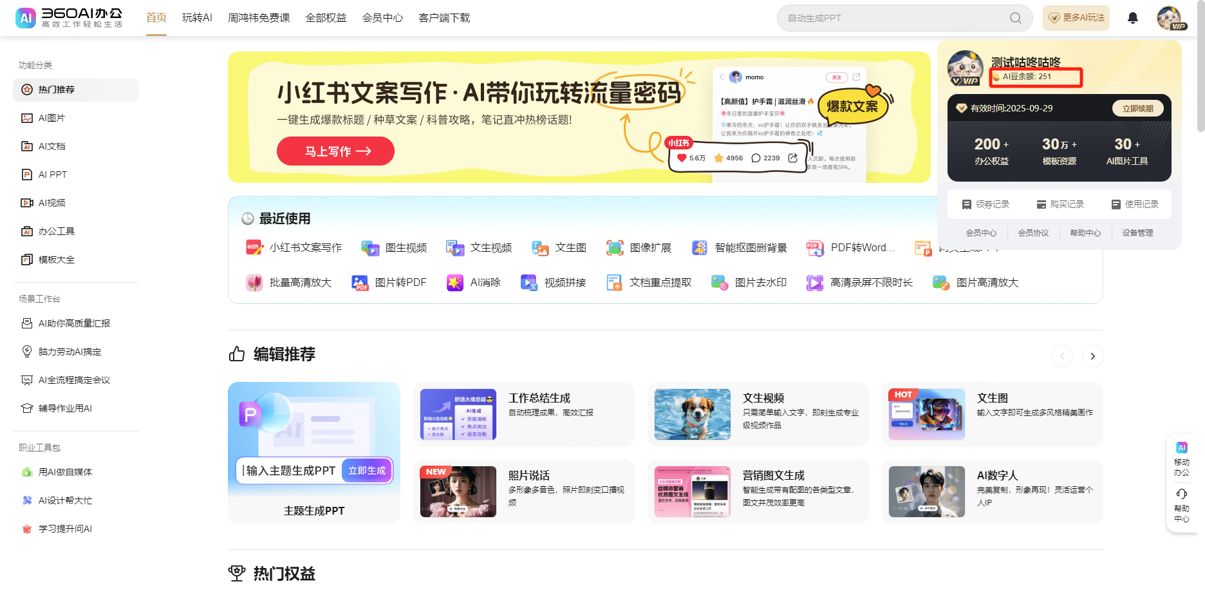Open 会员中心 navigation tab
The image size is (1205, 597).
tap(382, 18)
